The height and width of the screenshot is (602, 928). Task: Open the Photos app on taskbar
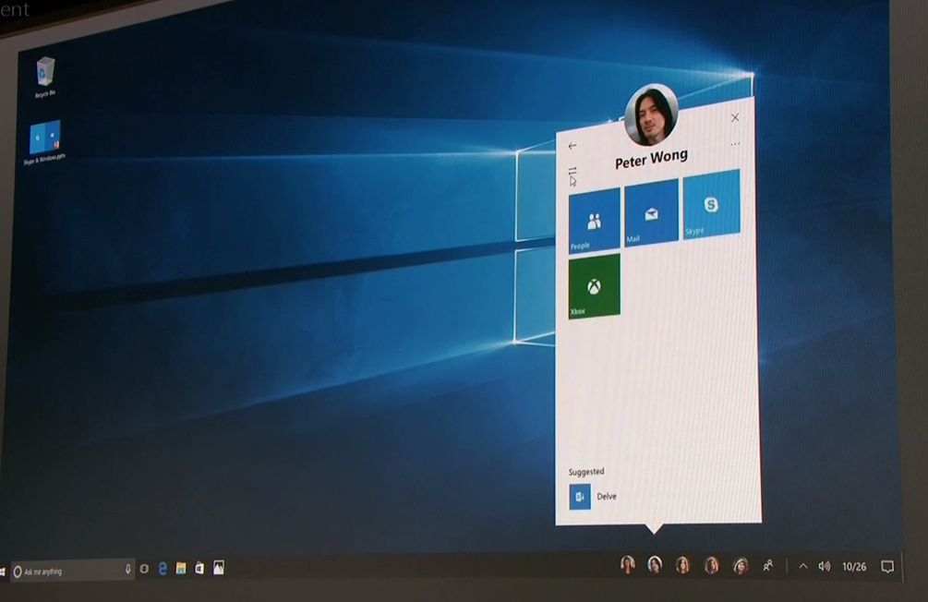tap(219, 568)
